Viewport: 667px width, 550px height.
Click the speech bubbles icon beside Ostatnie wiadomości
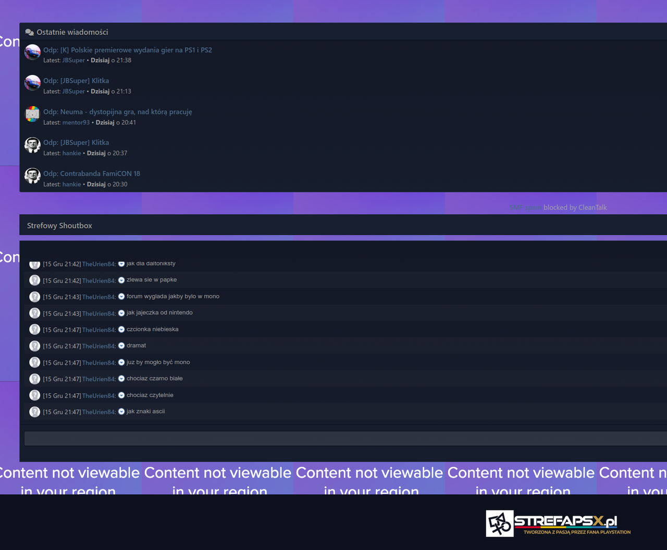[30, 32]
